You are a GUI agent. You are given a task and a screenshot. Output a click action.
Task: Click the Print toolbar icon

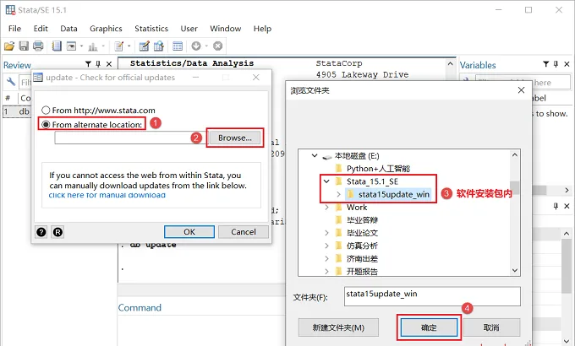coord(38,46)
